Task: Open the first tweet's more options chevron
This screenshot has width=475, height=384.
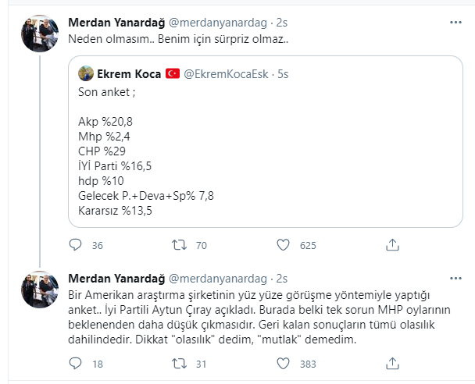Action: pos(452,22)
